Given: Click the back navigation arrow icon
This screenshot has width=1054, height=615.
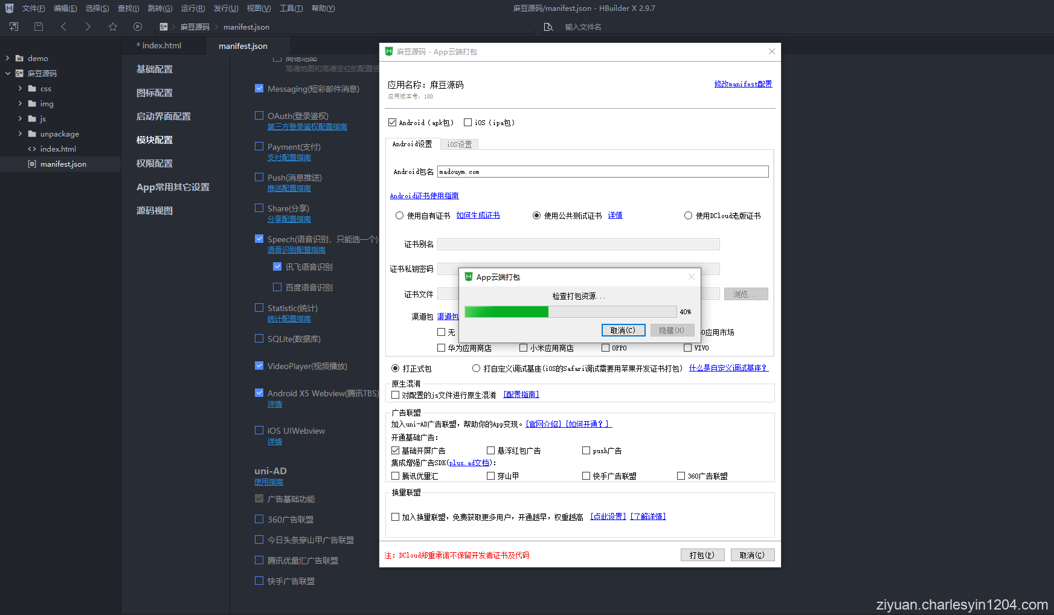Looking at the screenshot, I should pos(63,27).
